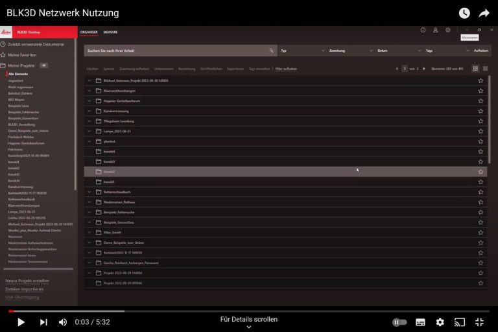Open the user account icon in the header
The height and width of the screenshot is (332, 498).
click(x=436, y=30)
